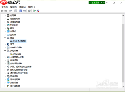This screenshot has height=92, width=125.
Task: Expand the 显示适配器 node chevron
Action: pyautogui.click(x=5, y=86)
